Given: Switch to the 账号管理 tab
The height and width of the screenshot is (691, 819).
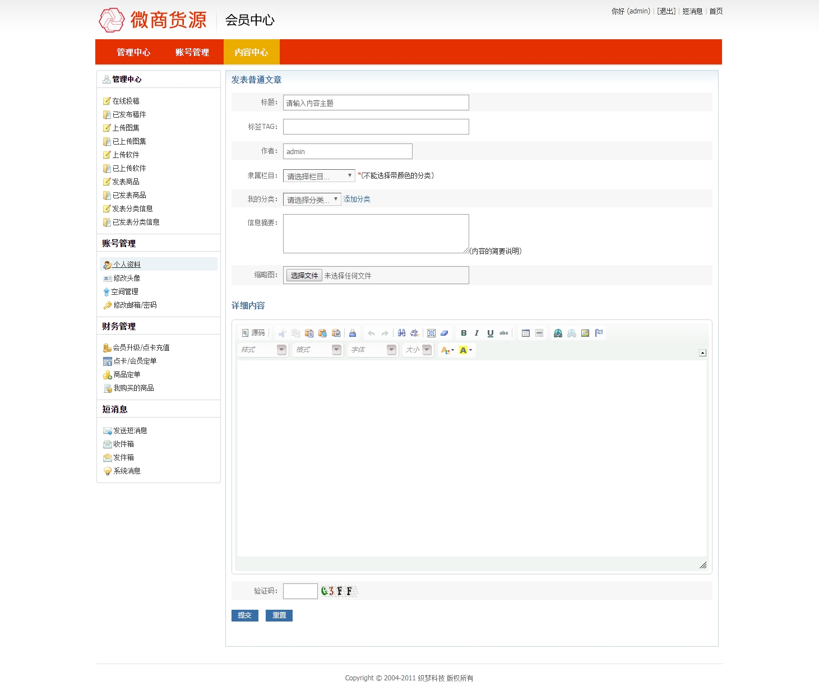Looking at the screenshot, I should pyautogui.click(x=192, y=52).
